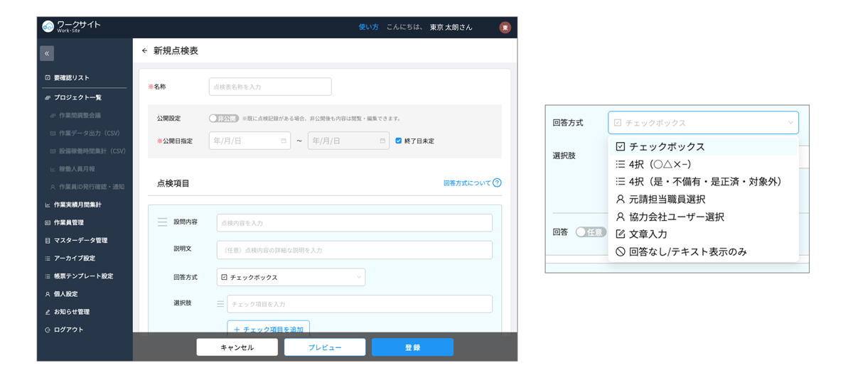Click the 登録 button
This screenshot has height=375, width=853.
pos(412,347)
